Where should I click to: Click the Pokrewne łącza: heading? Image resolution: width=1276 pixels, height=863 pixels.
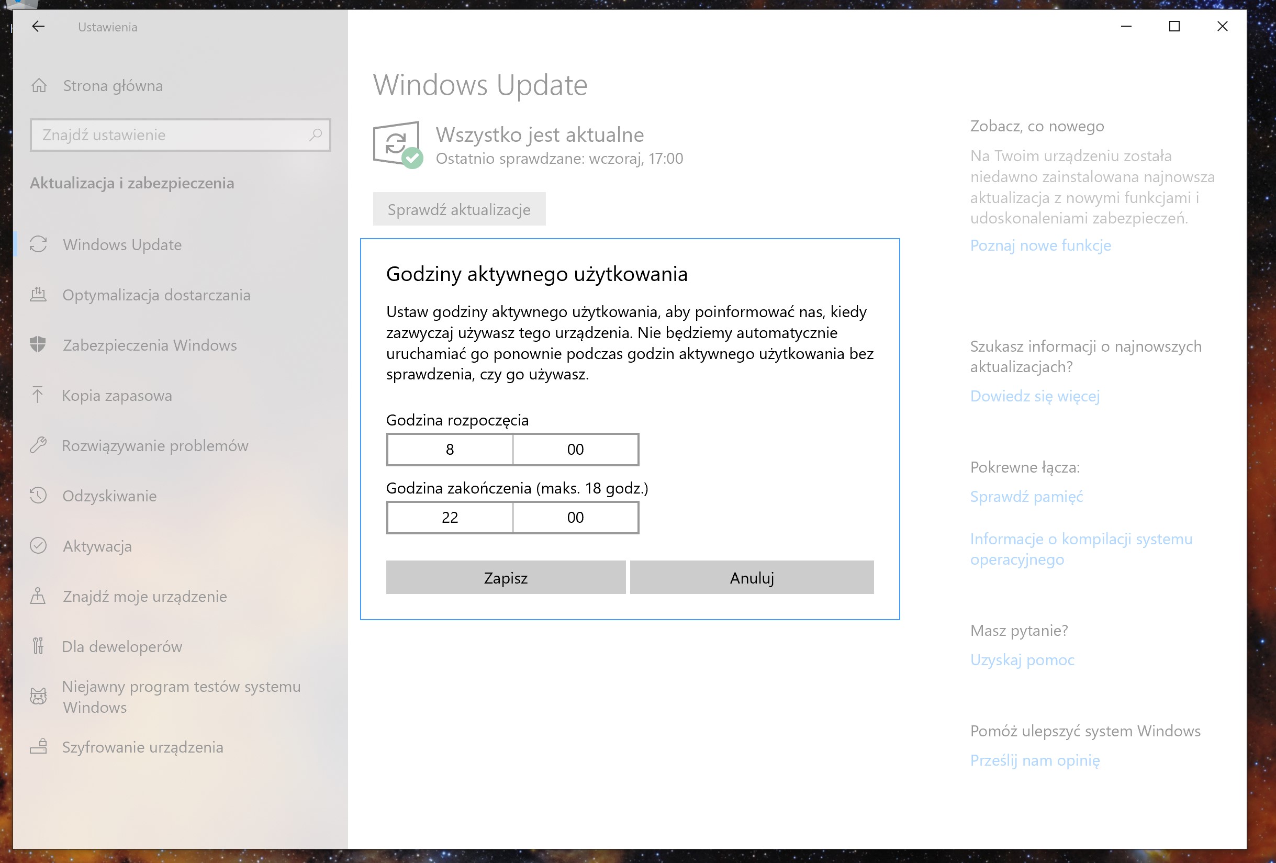[x=1025, y=467]
